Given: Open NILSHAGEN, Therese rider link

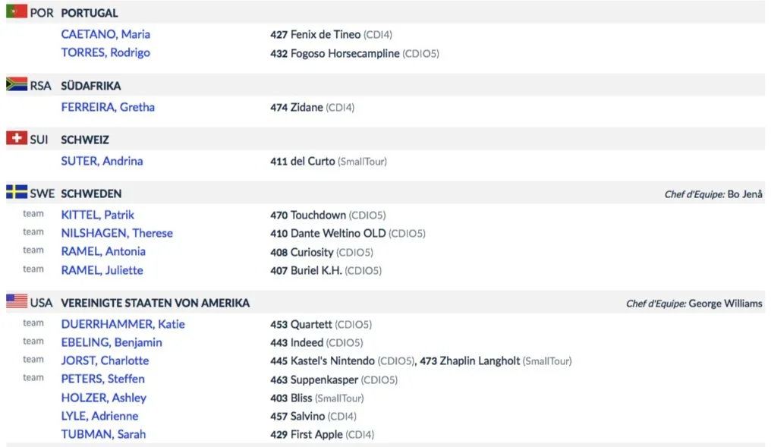Looking at the screenshot, I should point(117,233).
